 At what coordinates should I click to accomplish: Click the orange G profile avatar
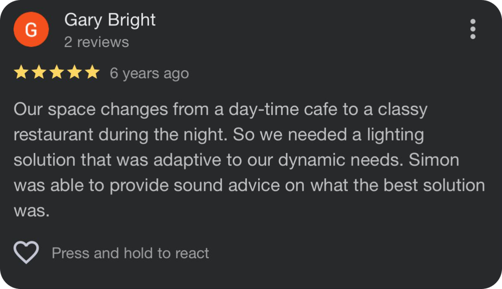(31, 29)
